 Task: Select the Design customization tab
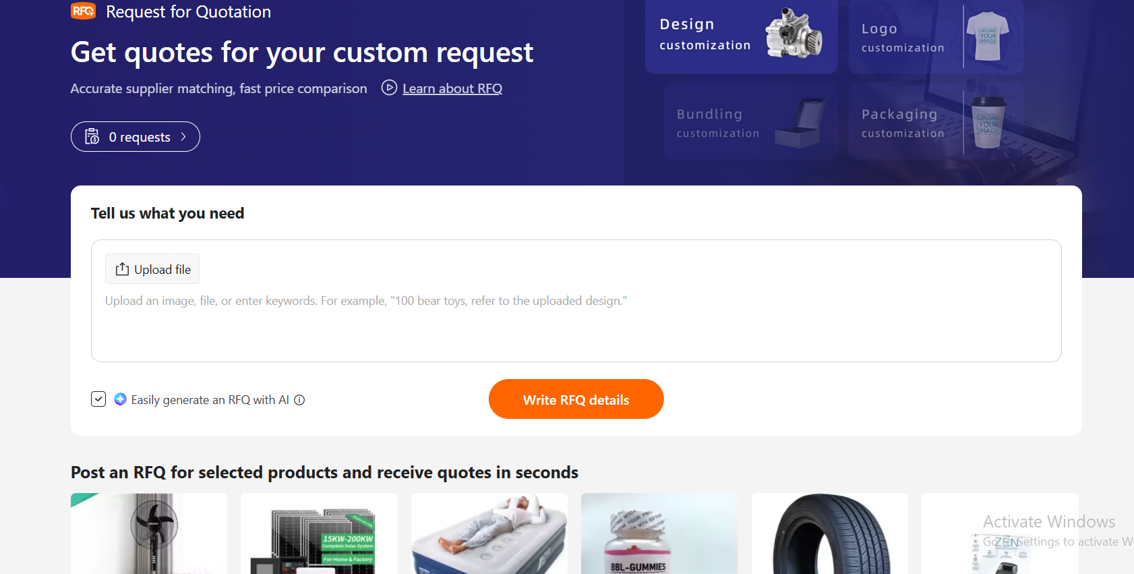click(742, 36)
